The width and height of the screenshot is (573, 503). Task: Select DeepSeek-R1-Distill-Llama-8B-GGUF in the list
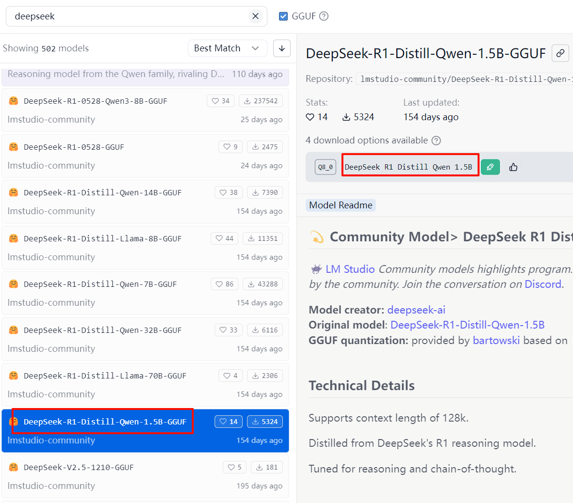[145, 248]
